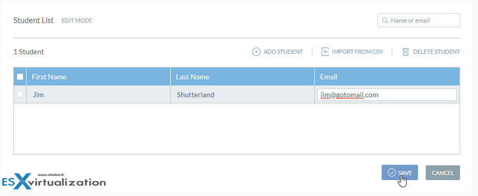478x196 pixels.
Task: Check the box for Jim's row
Action: (20, 94)
